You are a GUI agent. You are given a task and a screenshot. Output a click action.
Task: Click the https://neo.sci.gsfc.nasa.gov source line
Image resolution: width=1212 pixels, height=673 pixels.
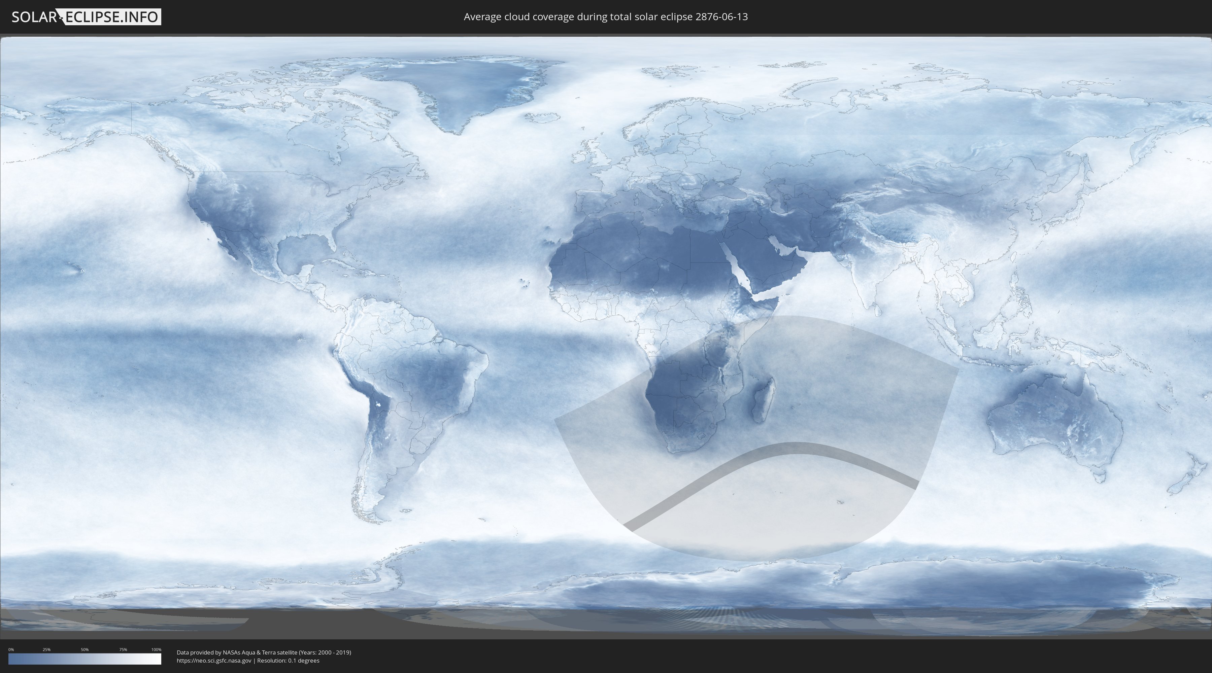pyautogui.click(x=248, y=660)
